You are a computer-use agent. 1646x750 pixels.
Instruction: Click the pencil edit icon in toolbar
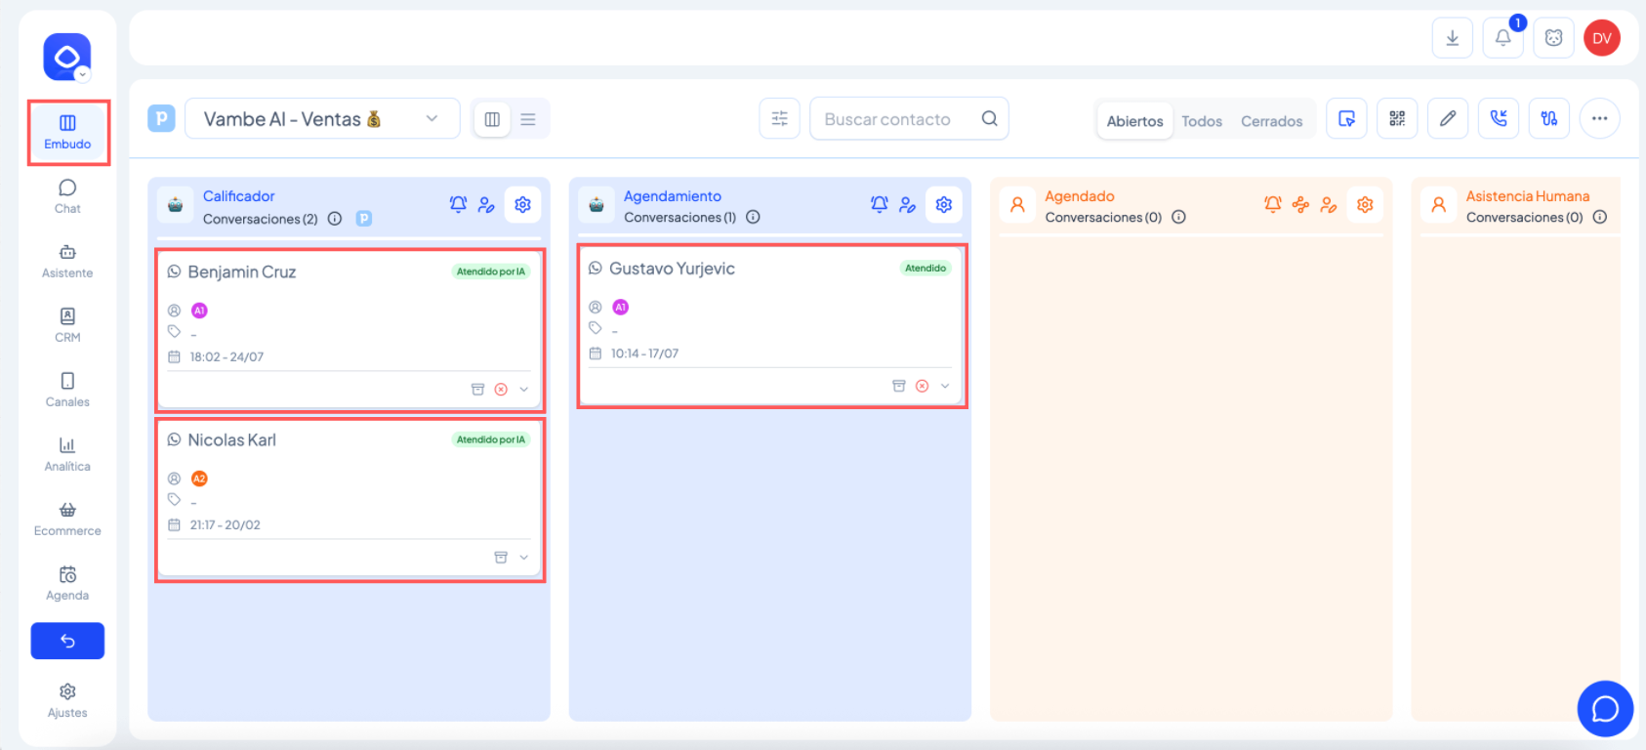pyautogui.click(x=1448, y=119)
